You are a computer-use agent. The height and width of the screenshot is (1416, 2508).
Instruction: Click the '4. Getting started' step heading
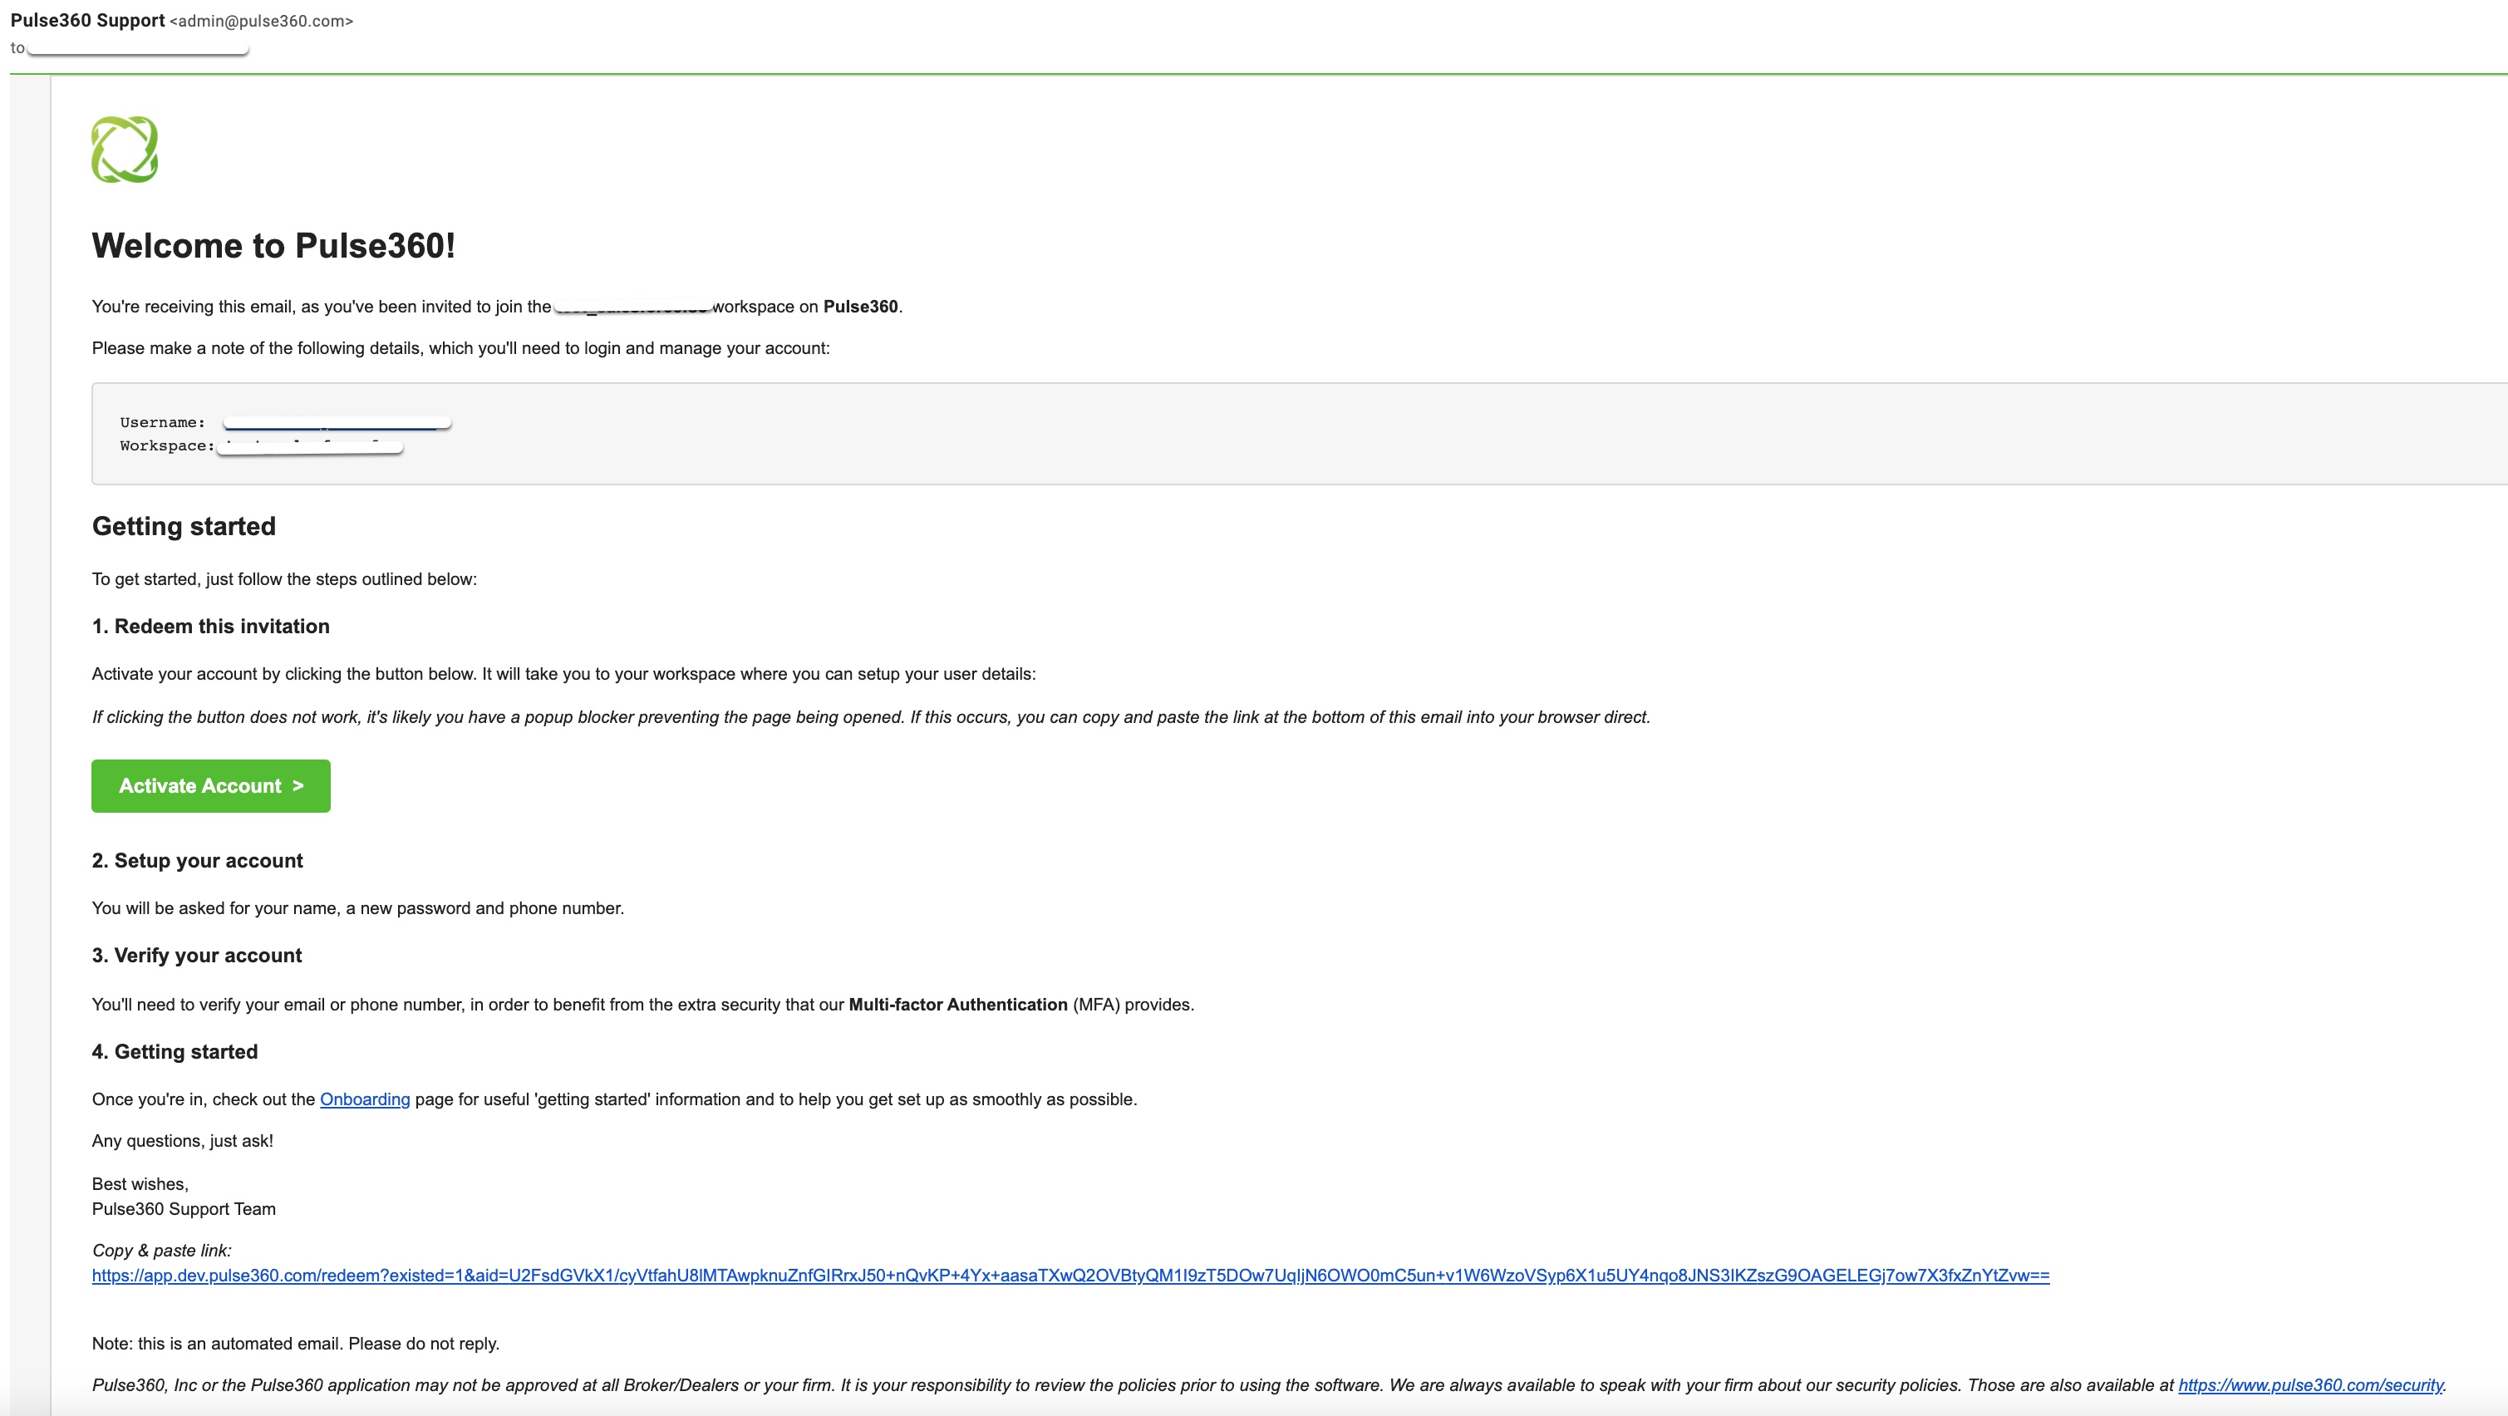coord(175,1052)
